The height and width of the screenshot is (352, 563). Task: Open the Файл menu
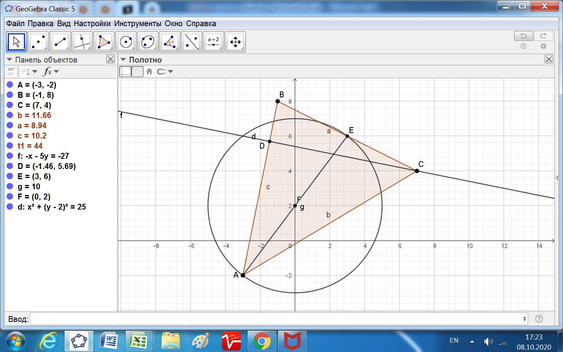tap(15, 23)
